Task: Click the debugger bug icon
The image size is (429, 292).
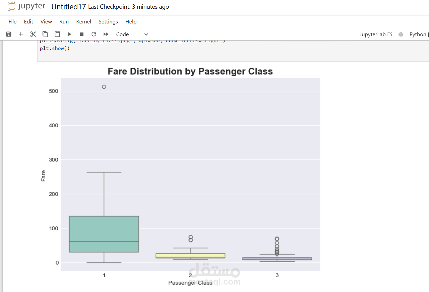Action: [x=401, y=34]
